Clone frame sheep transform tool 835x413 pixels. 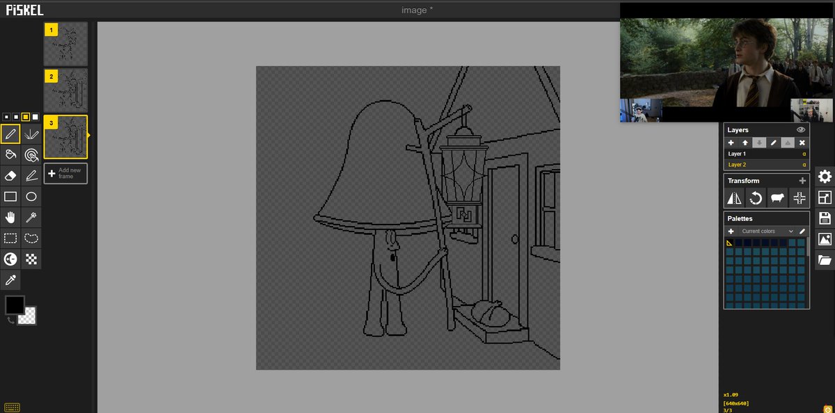[777, 198]
